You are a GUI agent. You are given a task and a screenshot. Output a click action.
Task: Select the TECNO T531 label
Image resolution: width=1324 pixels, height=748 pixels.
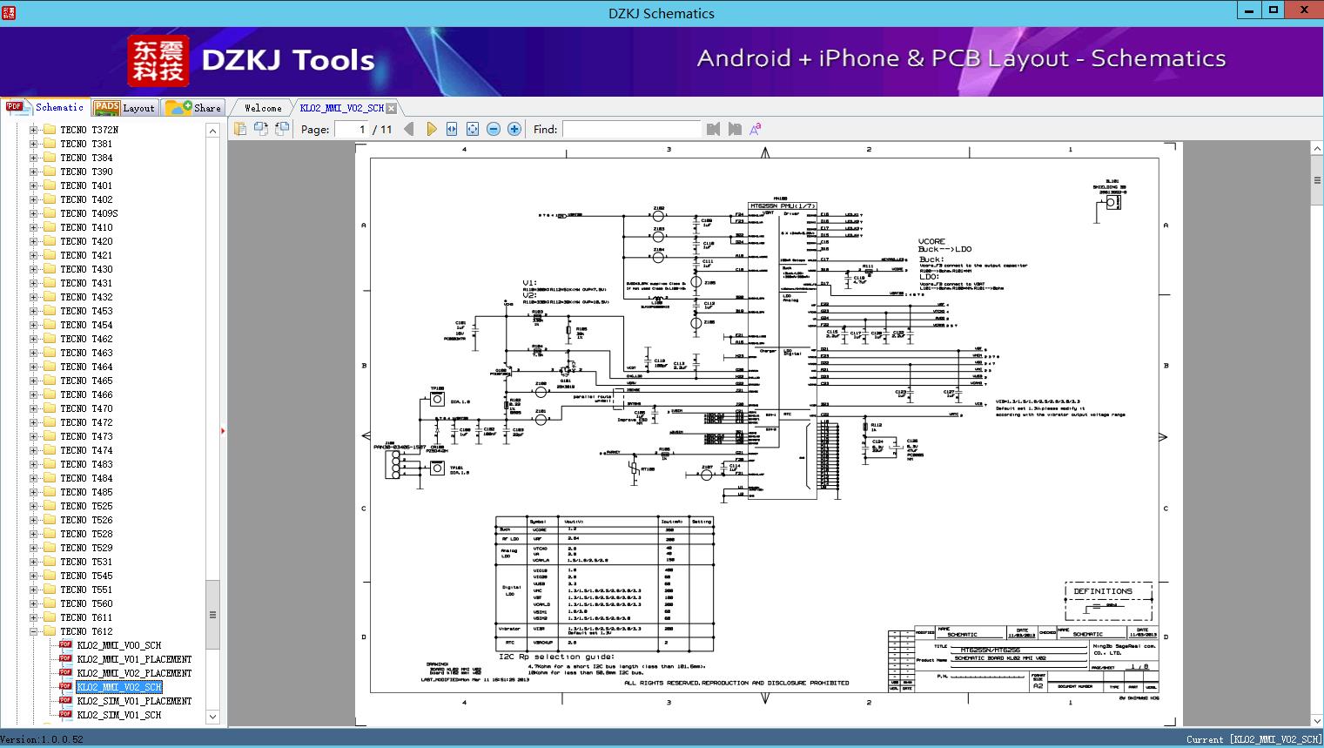(86, 562)
